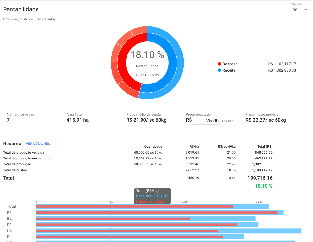
Task: Click the red Despesa legend dot
Action: pyautogui.click(x=219, y=64)
